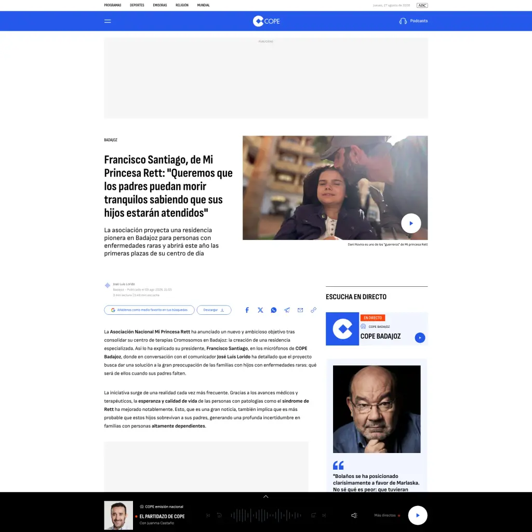Viewport: 532px width, 532px height.
Task: Open the hamburger menu in blue header
Action: click(108, 21)
